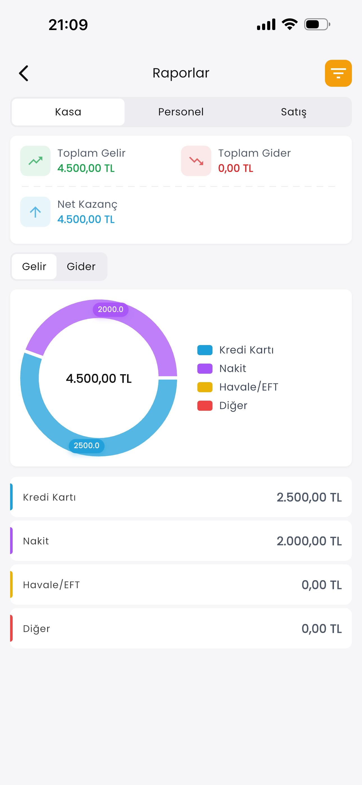This screenshot has height=785, width=362.
Task: Open the Kredi Kartı 2.500,00 TL row
Action: (x=181, y=497)
